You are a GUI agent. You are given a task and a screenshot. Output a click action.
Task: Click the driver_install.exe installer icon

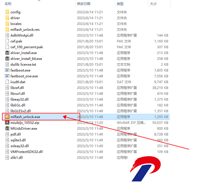(7, 53)
